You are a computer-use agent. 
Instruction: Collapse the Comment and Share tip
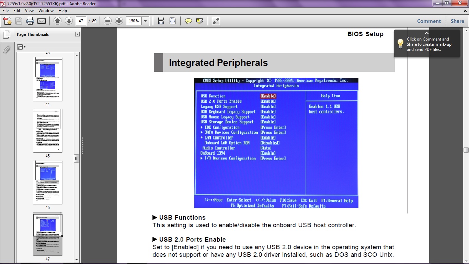tap(427, 33)
